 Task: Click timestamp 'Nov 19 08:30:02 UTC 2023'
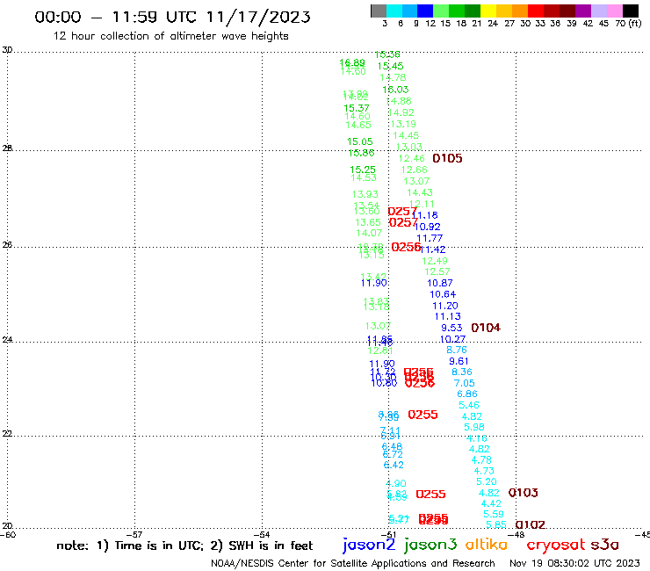pos(574,563)
